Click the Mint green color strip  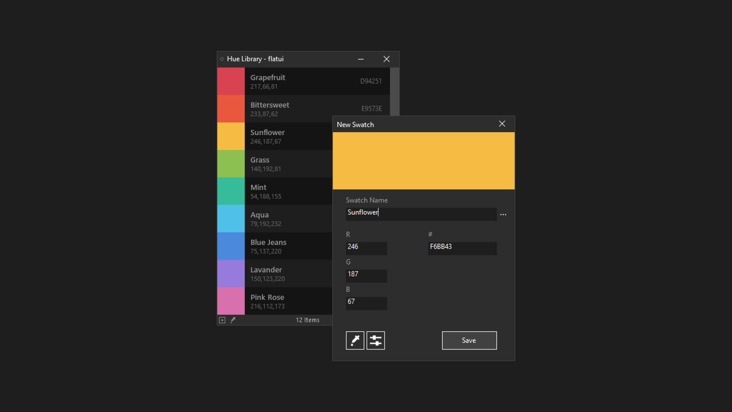231,191
